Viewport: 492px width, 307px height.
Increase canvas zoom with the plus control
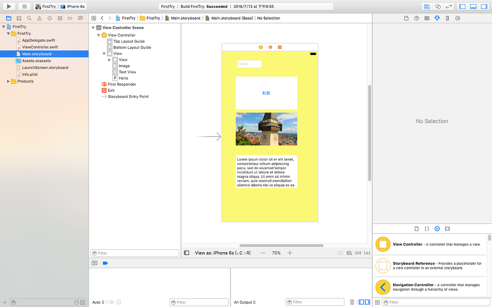pyautogui.click(x=290, y=253)
